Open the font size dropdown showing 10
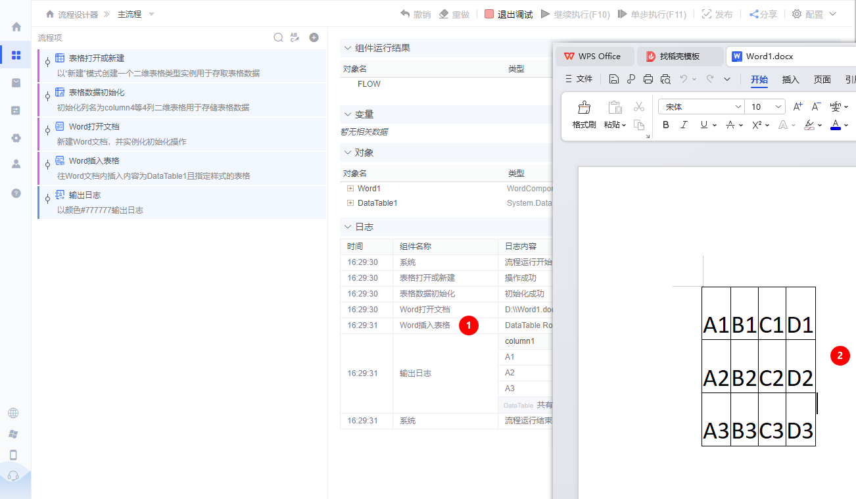 tap(763, 106)
